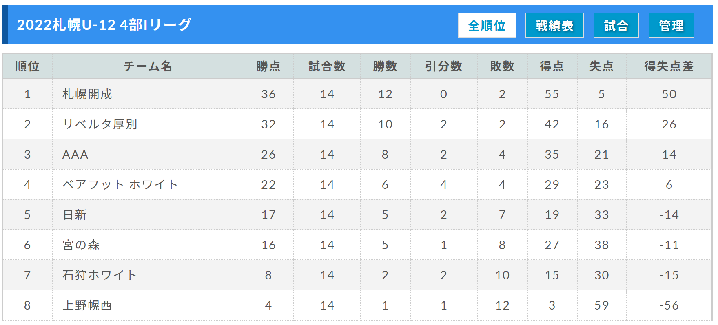The height and width of the screenshot is (325, 718).
Task: Open the 管理 page
Action: tap(671, 26)
